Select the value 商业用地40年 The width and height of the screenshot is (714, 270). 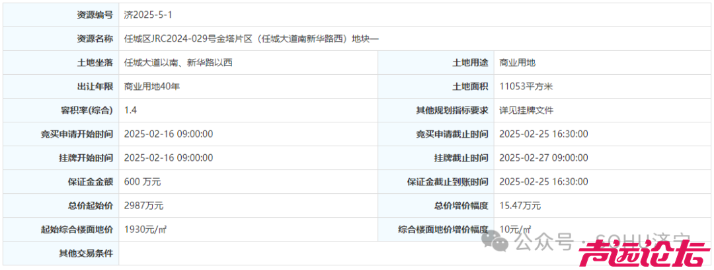pyautogui.click(x=152, y=87)
